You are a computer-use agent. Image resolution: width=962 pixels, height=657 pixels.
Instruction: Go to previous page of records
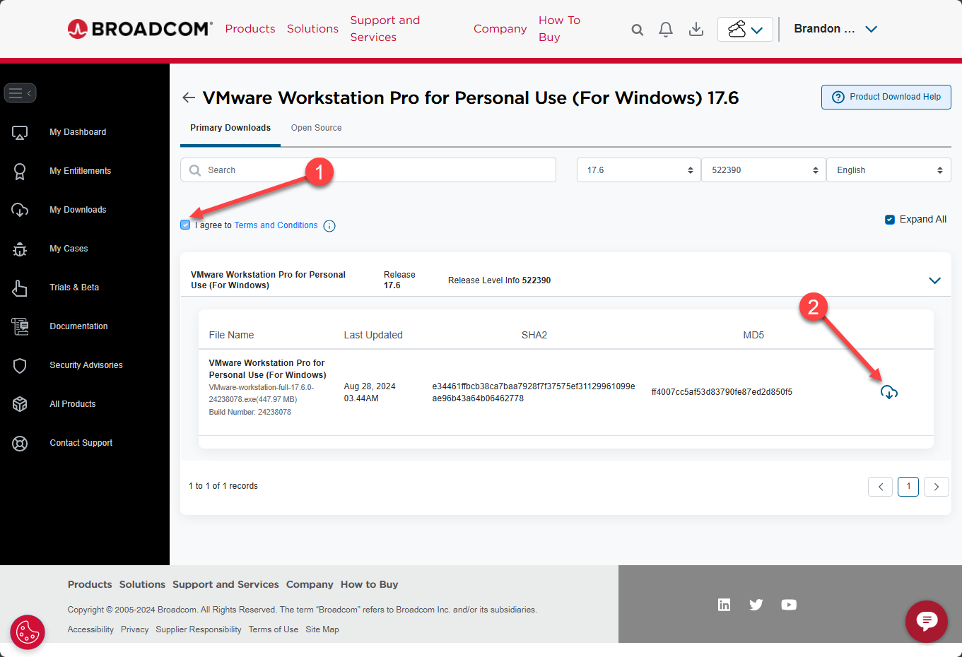[x=880, y=487]
